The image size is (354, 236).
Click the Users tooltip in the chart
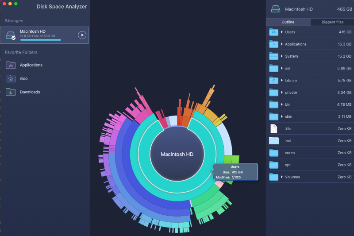[235, 172]
